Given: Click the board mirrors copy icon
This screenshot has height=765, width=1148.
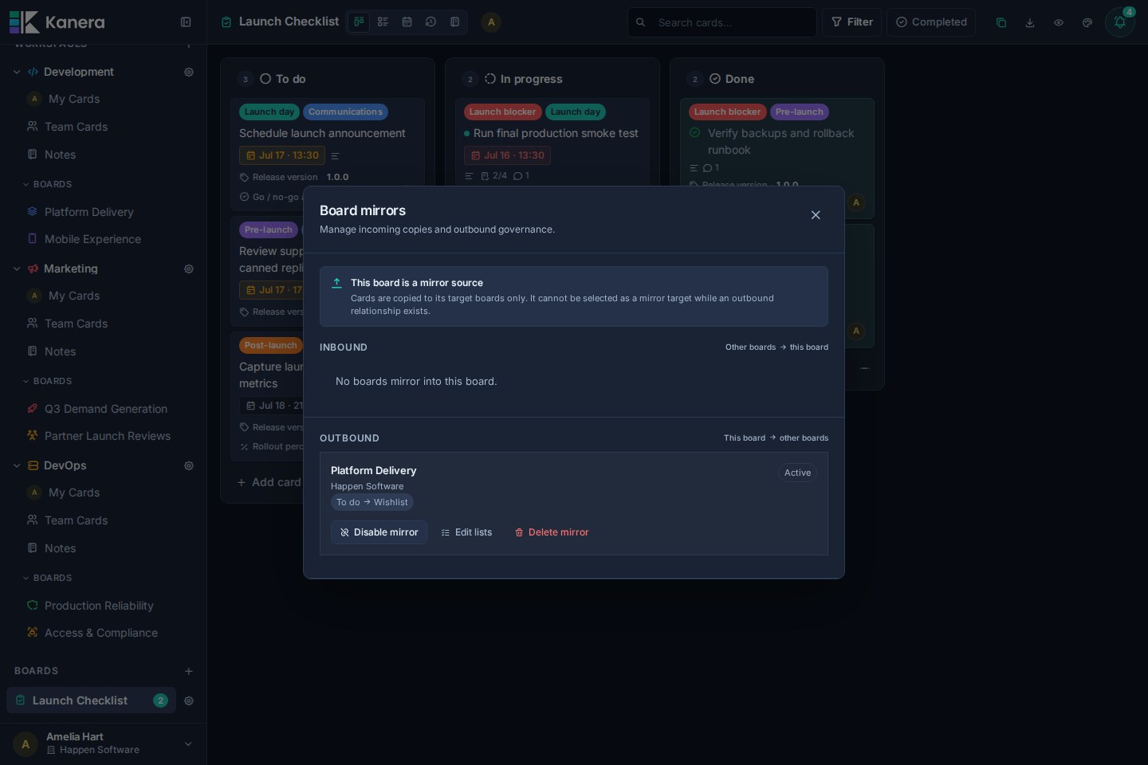Looking at the screenshot, I should coord(1001,22).
